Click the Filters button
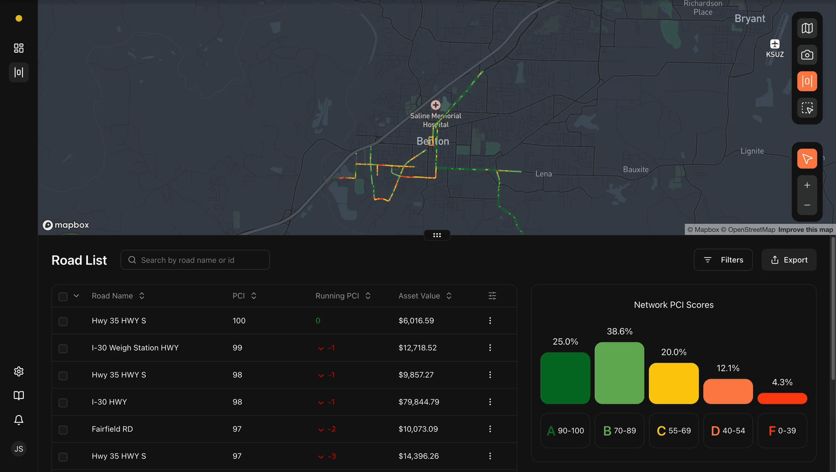Screen dimensions: 836x472 coord(723,260)
